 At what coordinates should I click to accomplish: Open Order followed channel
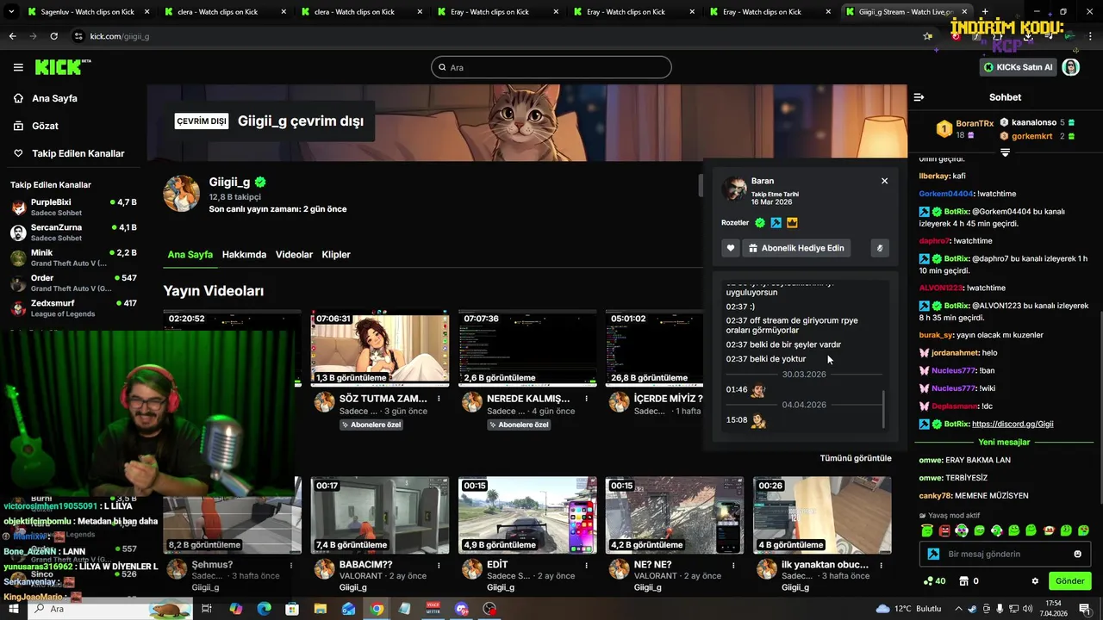point(73,282)
